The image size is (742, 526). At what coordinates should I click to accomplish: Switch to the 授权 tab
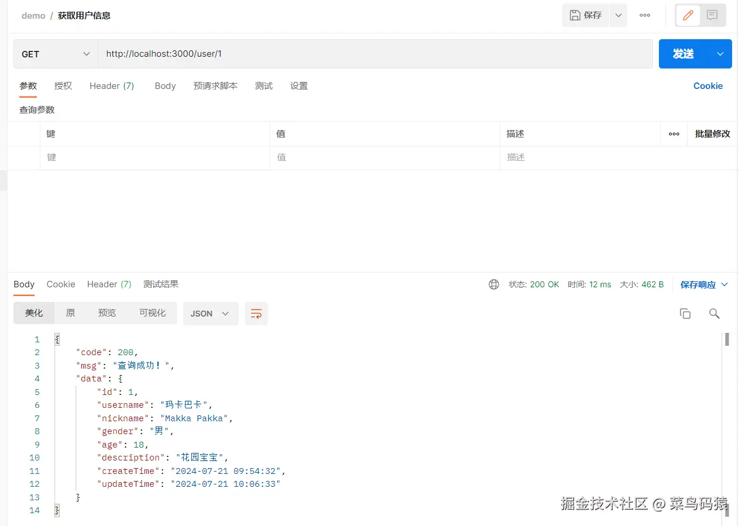point(63,86)
